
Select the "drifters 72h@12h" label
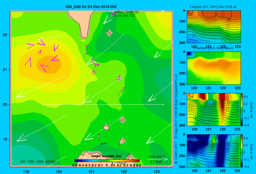coord(126,12)
